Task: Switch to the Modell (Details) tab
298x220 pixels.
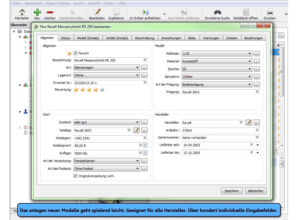Action: click(88, 38)
